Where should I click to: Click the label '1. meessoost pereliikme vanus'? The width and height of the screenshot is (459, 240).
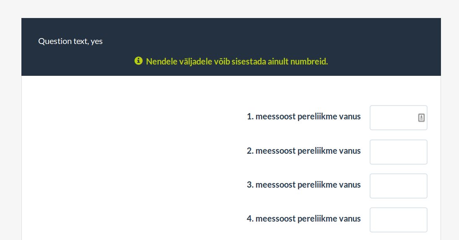click(x=304, y=117)
